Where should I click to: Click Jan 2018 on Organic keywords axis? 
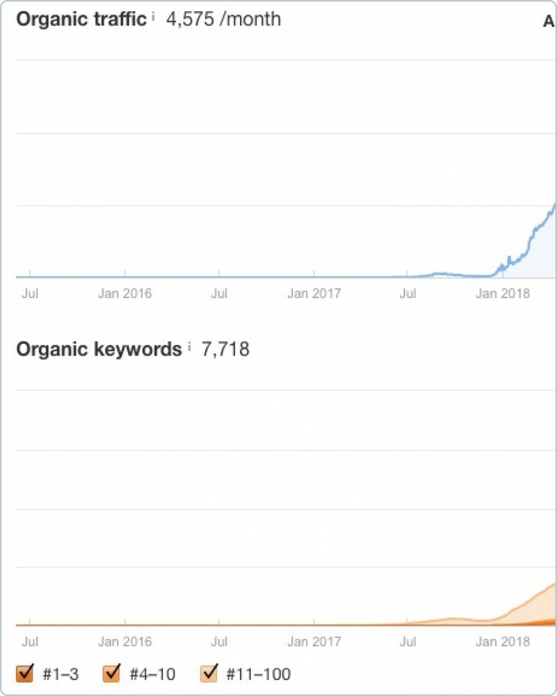click(502, 641)
